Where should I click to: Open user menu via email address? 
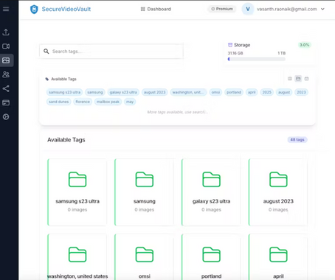coord(287,9)
